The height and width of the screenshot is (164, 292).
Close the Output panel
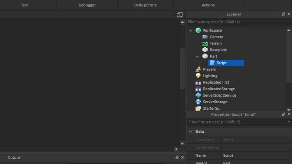(x=182, y=158)
